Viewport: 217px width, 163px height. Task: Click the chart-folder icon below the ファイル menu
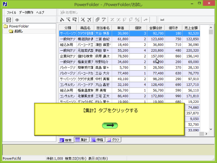8,20
